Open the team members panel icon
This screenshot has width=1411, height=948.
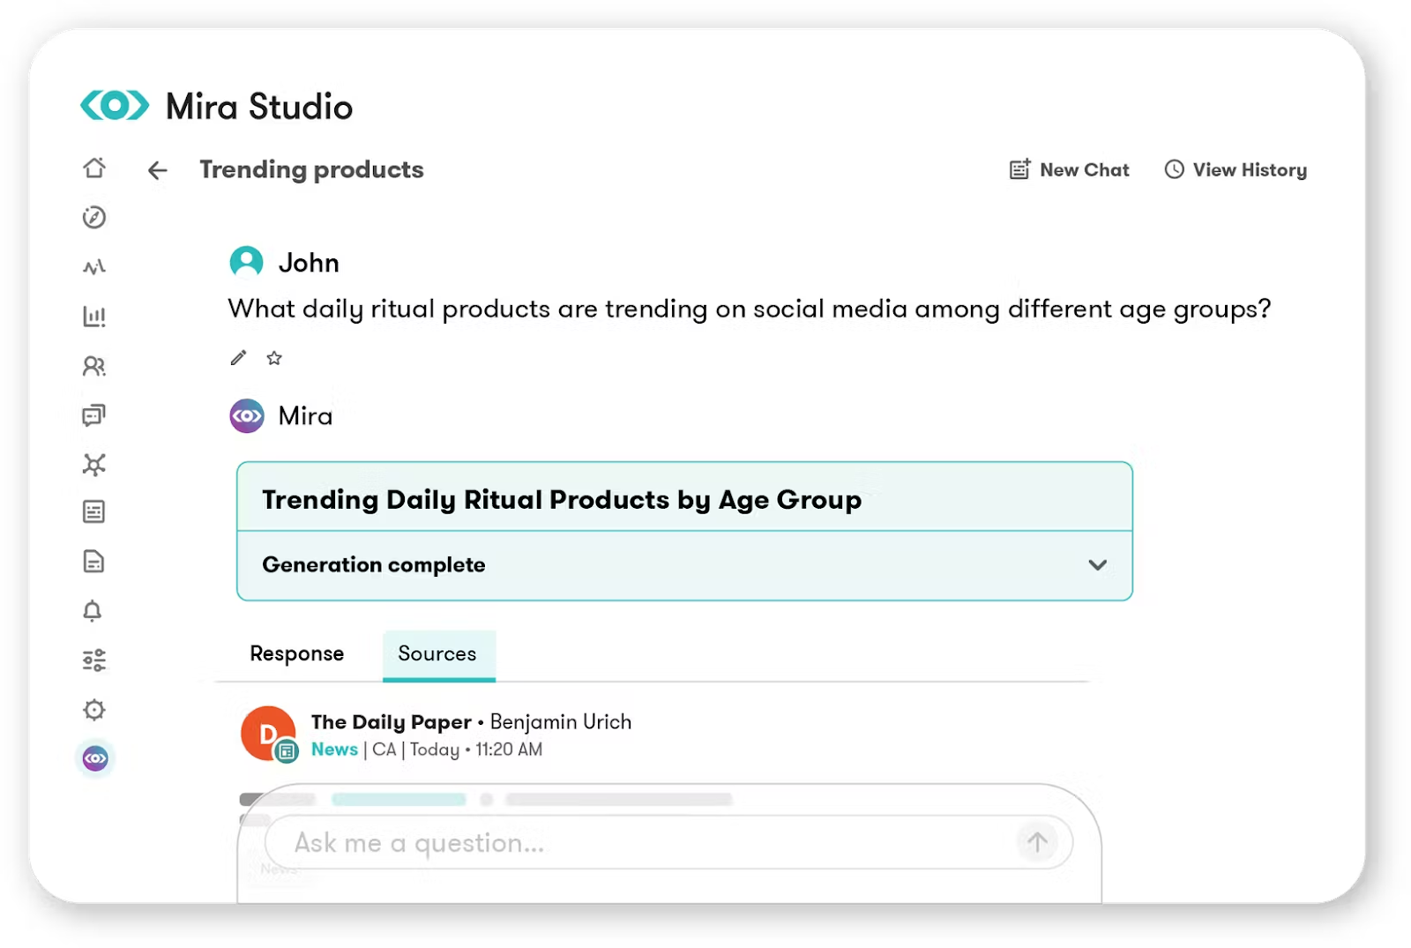coord(94,366)
